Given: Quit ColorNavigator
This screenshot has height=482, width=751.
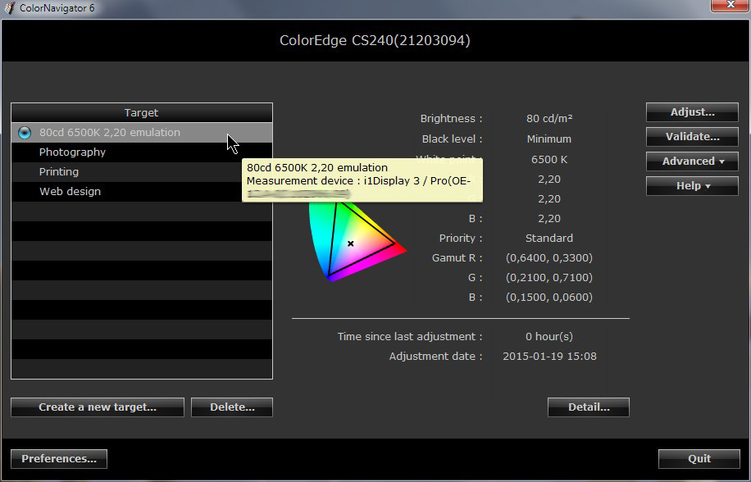Looking at the screenshot, I should pyautogui.click(x=699, y=459).
